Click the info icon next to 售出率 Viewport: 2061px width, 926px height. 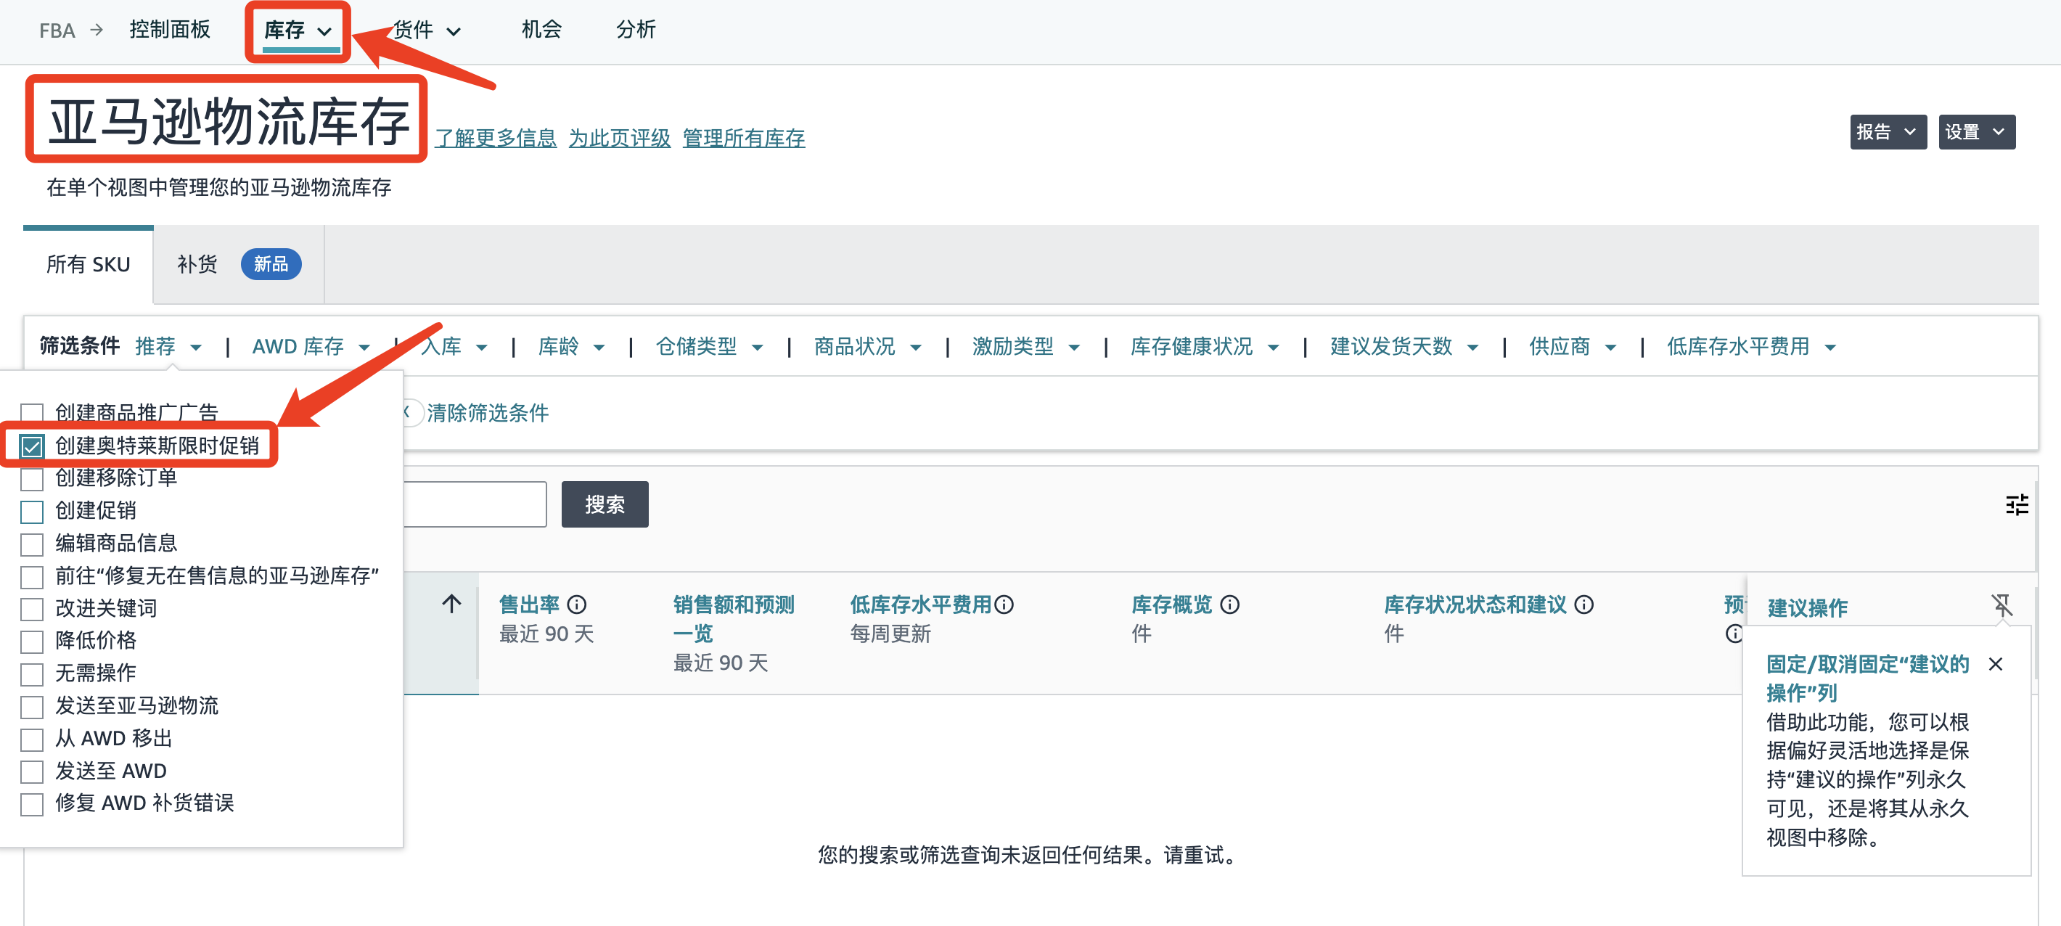pyautogui.click(x=577, y=605)
